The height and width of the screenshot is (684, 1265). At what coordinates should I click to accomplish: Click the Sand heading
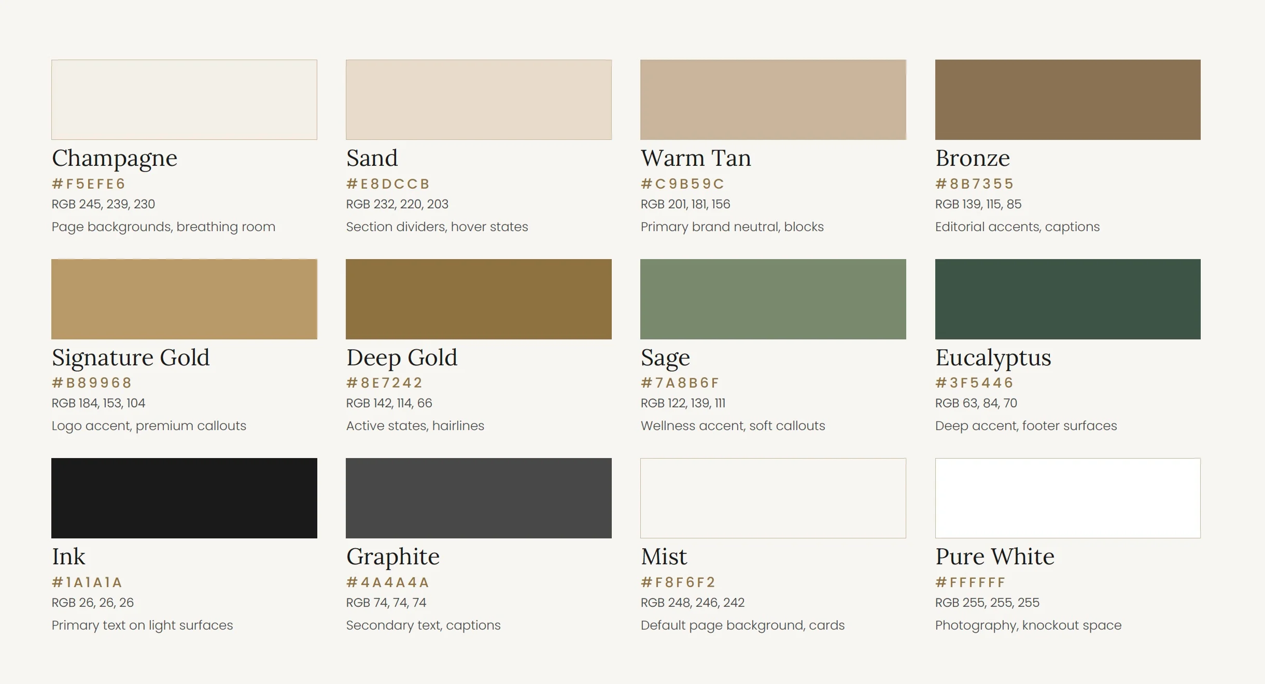tap(372, 158)
